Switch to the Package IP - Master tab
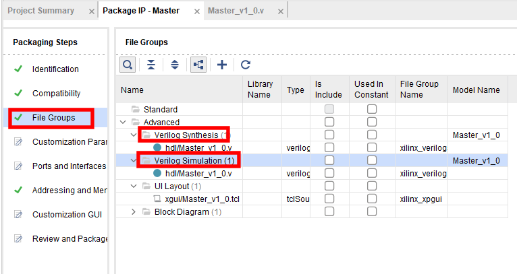517x274 pixels. point(141,11)
